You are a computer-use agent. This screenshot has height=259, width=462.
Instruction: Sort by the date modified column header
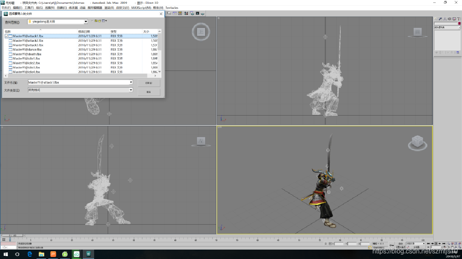pyautogui.click(x=93, y=32)
